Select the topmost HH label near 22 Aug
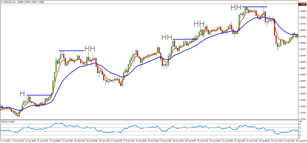The image size is (307, 143). point(236,7)
